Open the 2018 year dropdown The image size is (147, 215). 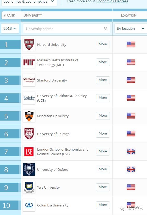pyautogui.click(x=10, y=28)
